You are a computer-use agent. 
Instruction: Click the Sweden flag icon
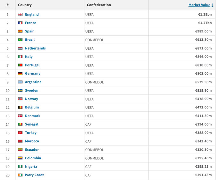tap(20, 91)
